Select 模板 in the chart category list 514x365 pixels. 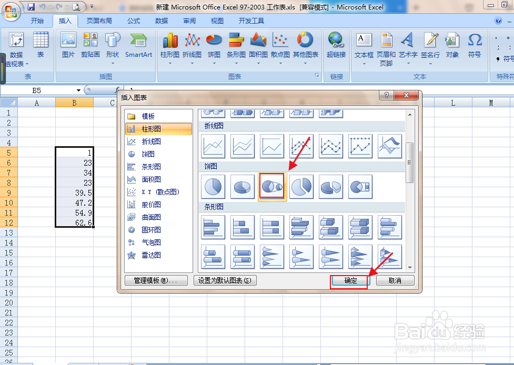click(x=159, y=116)
